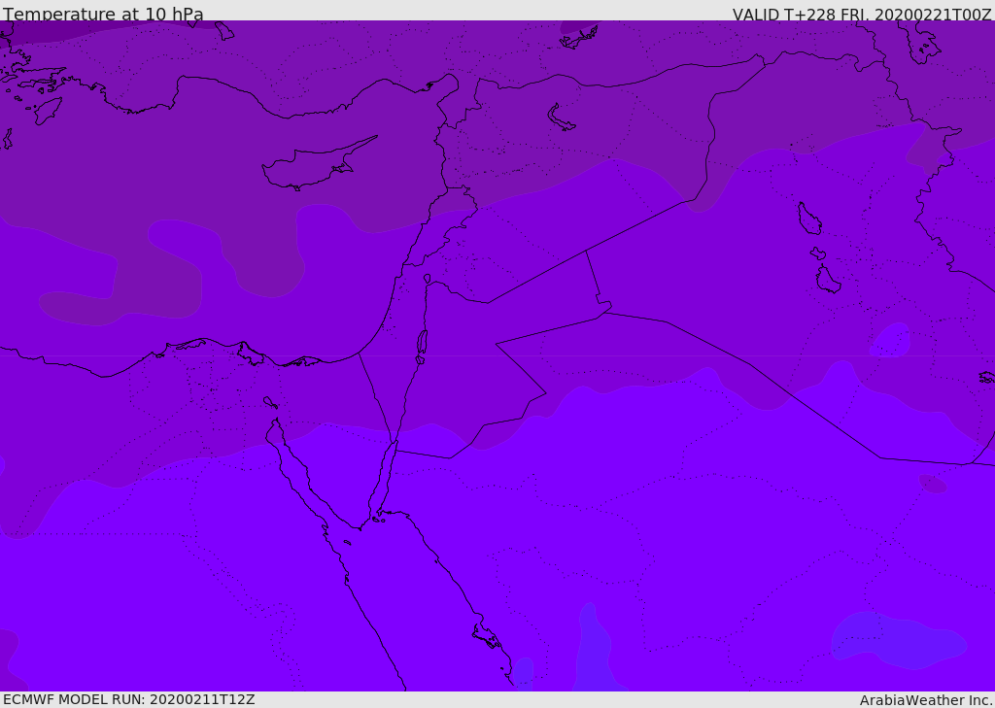Click the 'ECMWF MODEL RUN: 20200211T12Z' text
This screenshot has height=708, width=995.
[x=129, y=699]
